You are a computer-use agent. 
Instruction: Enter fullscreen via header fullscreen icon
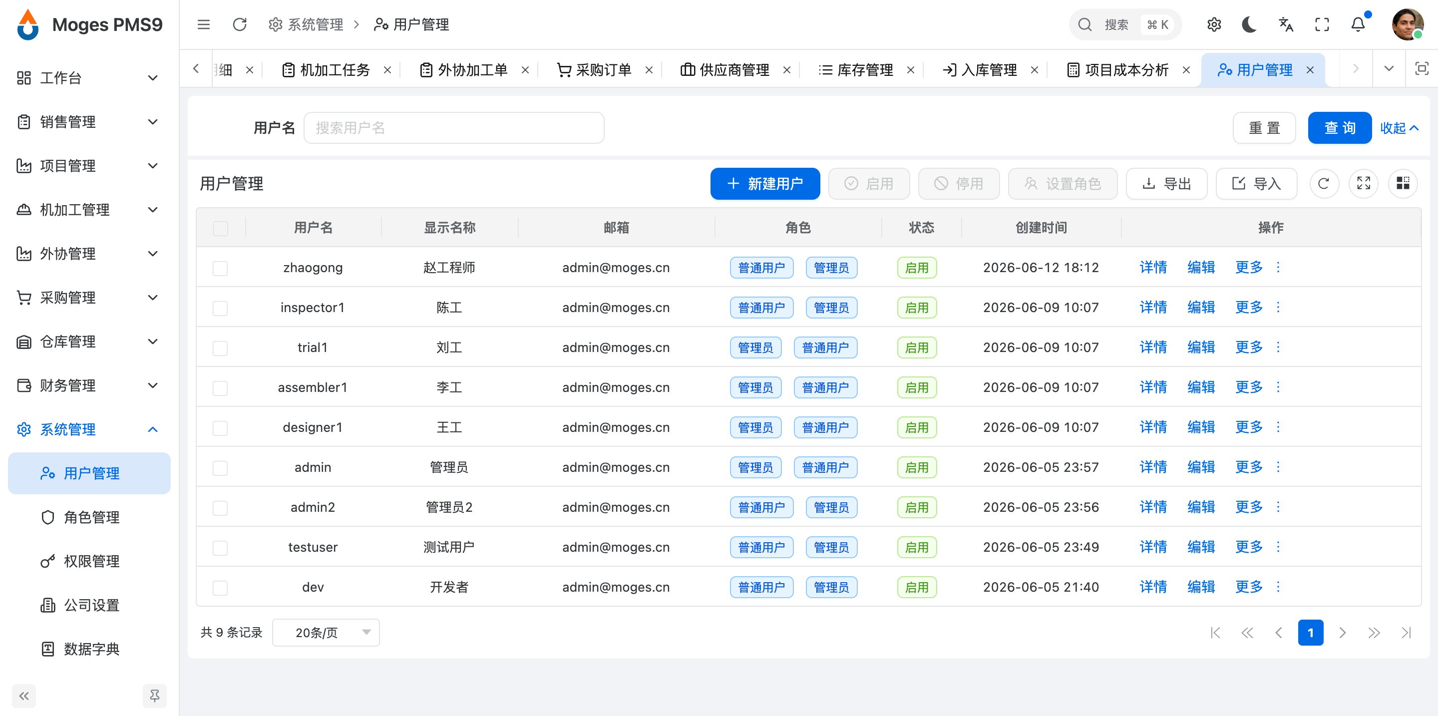coord(1322,24)
